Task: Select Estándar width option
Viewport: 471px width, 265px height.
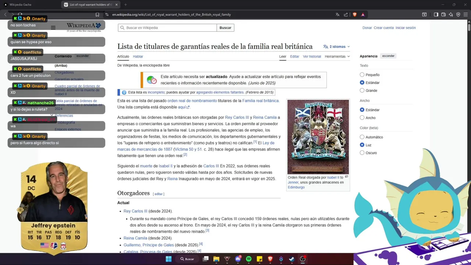Action: 362,110
